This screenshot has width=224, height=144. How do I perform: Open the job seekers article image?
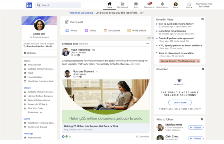(106, 101)
